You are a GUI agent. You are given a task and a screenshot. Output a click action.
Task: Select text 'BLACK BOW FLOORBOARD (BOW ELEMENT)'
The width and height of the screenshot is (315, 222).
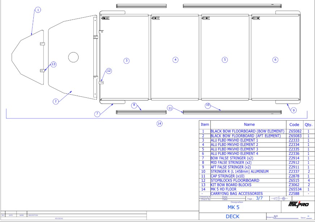247,131
